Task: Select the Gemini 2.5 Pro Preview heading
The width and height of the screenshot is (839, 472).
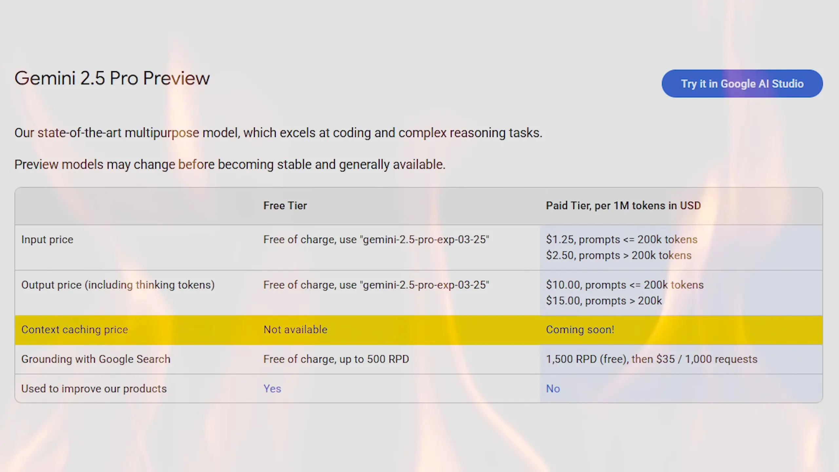Action: [112, 78]
